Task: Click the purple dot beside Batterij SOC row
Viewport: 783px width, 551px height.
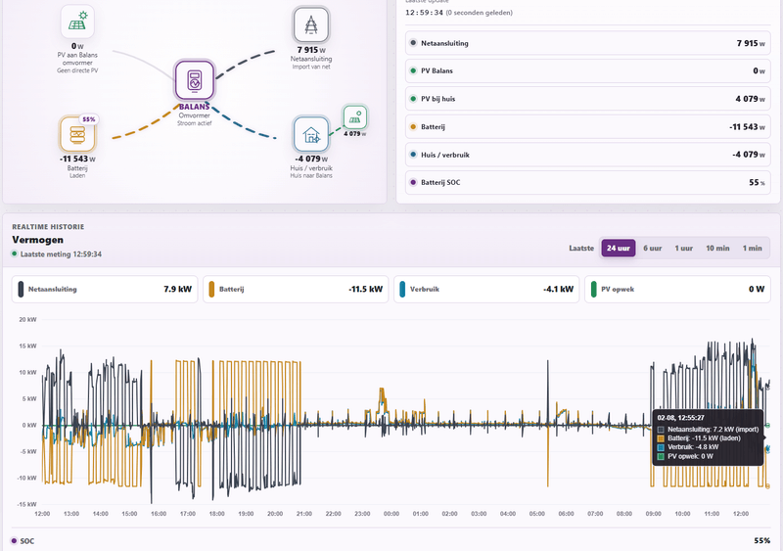Action: point(413,182)
